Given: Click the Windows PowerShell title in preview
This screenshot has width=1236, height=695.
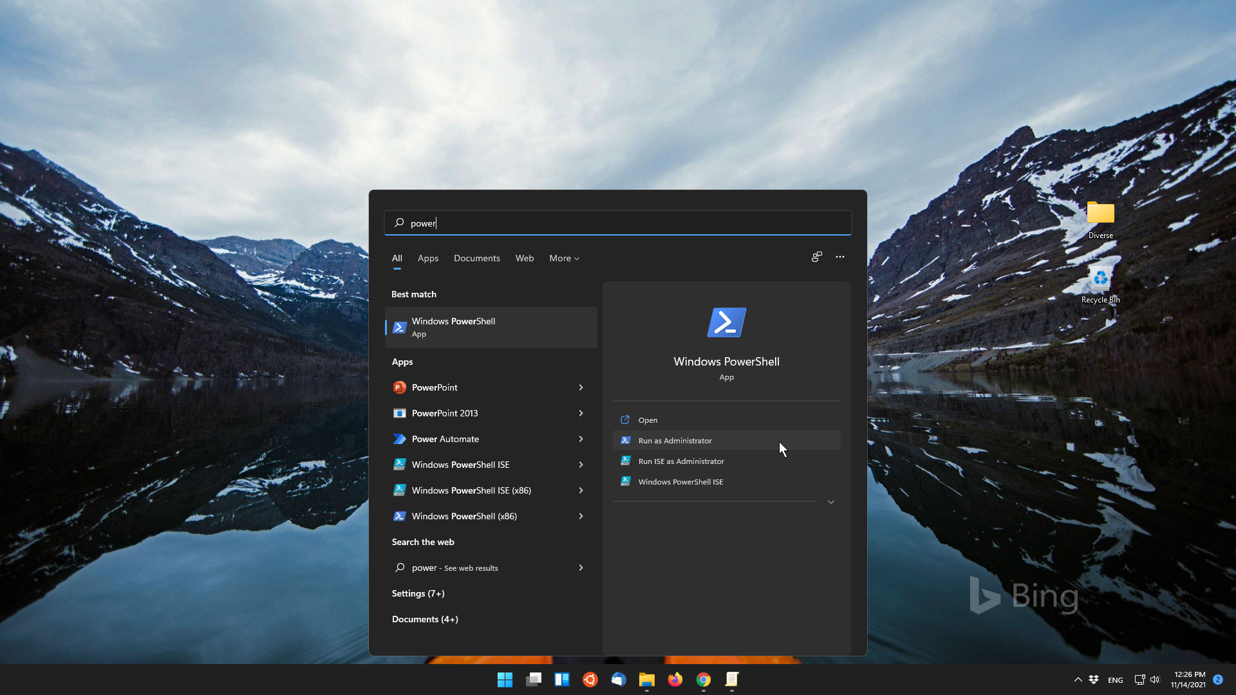Looking at the screenshot, I should pos(727,362).
